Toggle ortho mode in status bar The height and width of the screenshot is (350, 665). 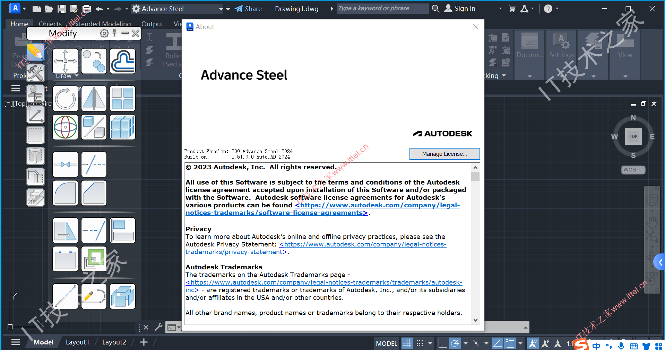[x=442, y=343]
